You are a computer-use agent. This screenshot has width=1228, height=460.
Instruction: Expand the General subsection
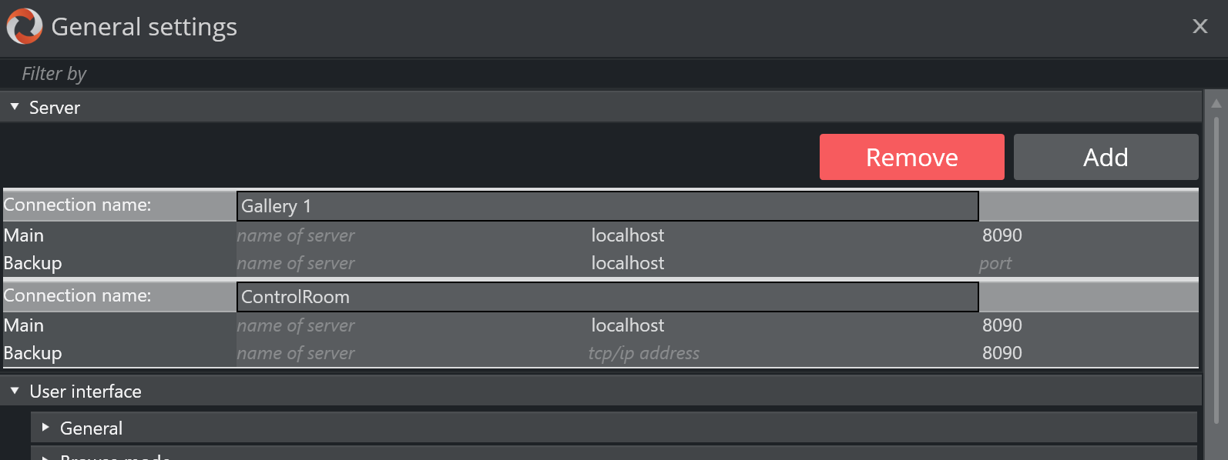(x=45, y=428)
